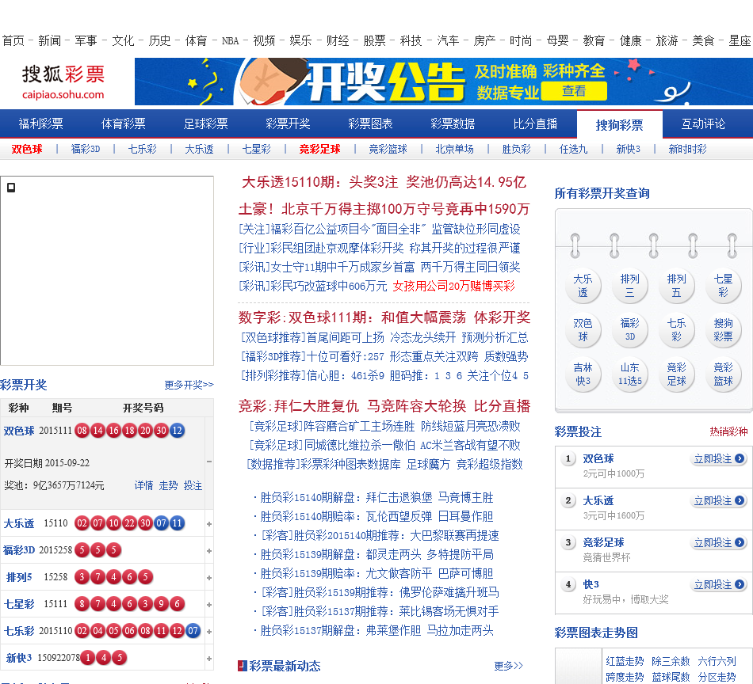
Task: Open the 大乐透 round lottery icon
Action: [x=583, y=286]
